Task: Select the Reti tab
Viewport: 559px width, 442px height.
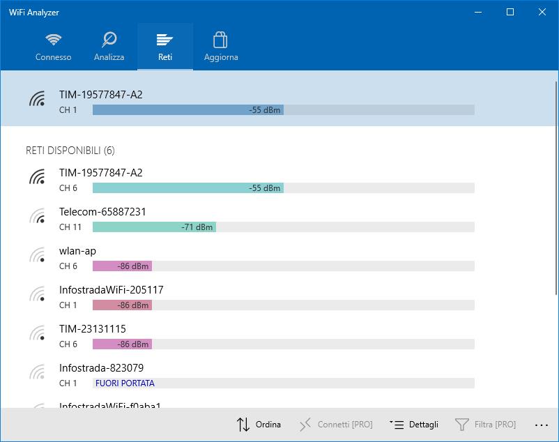Action: [165, 47]
